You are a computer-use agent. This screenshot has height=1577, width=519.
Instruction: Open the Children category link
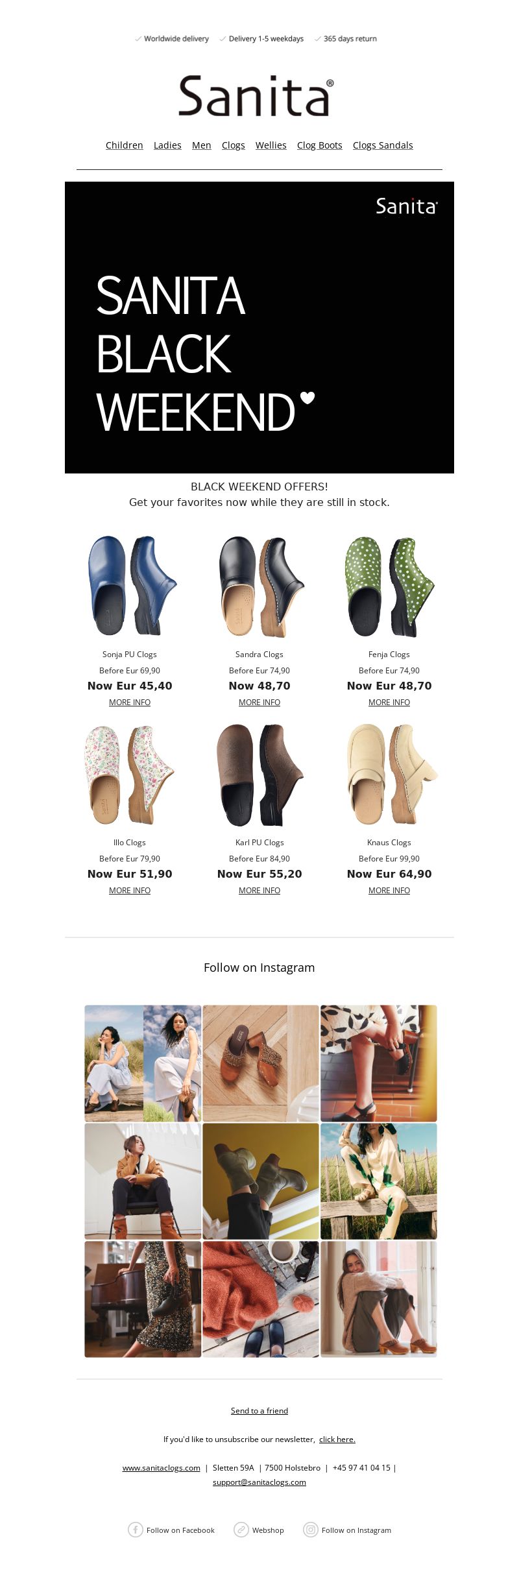(125, 145)
